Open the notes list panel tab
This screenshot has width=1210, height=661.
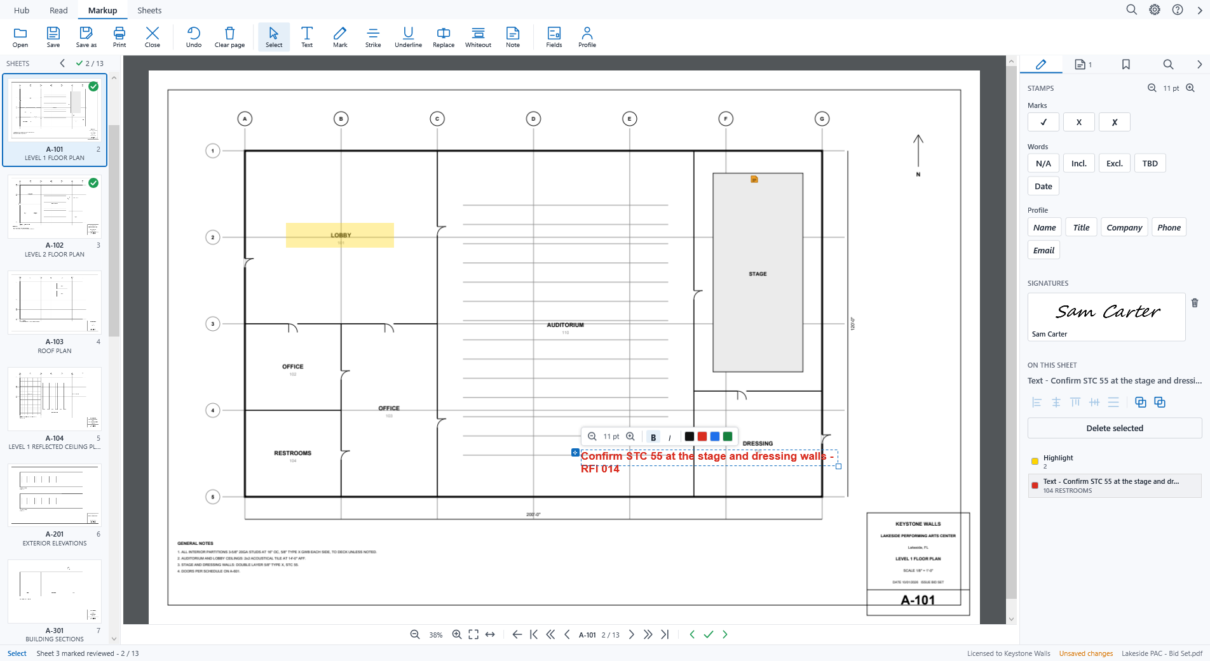1083,64
